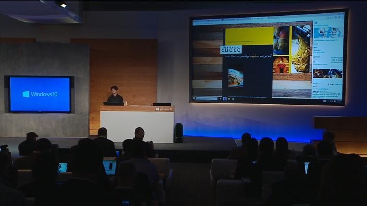
Task: Open the red doorway image tile
Action: pyautogui.click(x=281, y=65)
